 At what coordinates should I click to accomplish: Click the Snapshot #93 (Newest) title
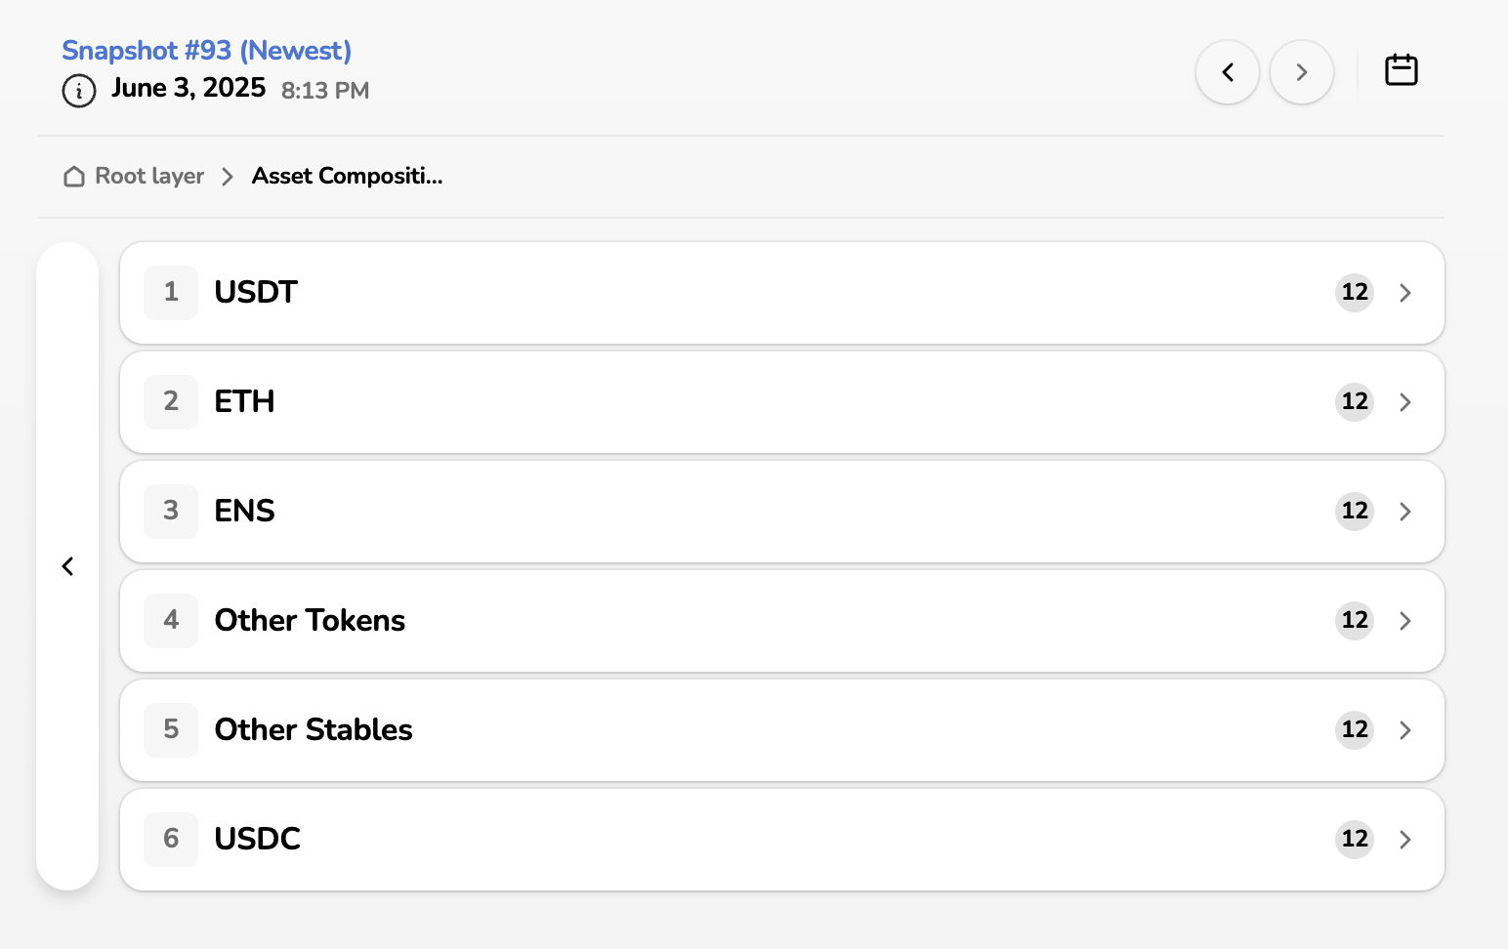click(206, 51)
